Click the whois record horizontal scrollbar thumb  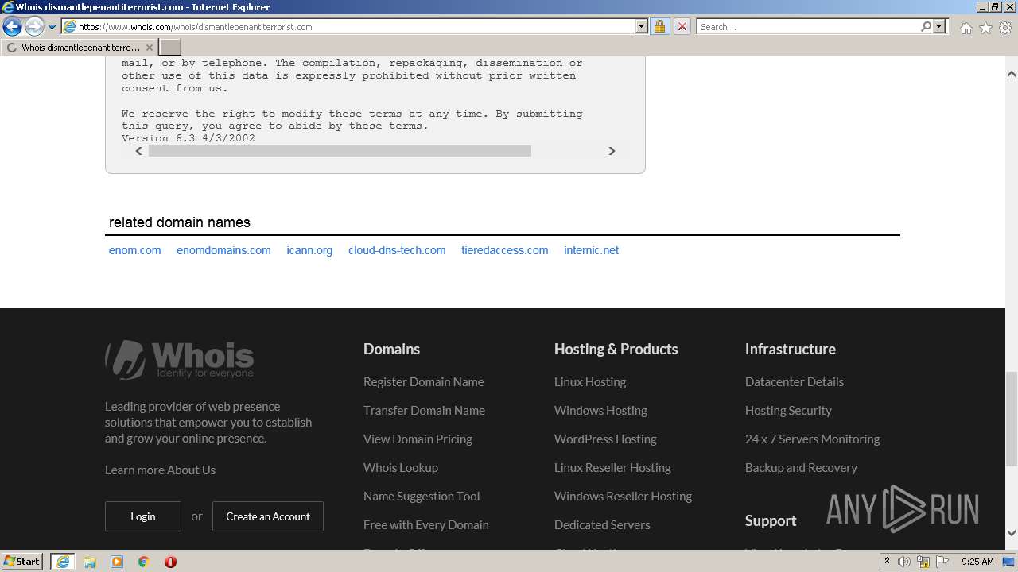point(340,151)
